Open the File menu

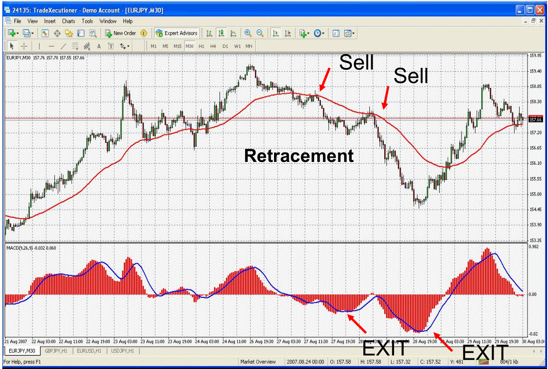18,21
